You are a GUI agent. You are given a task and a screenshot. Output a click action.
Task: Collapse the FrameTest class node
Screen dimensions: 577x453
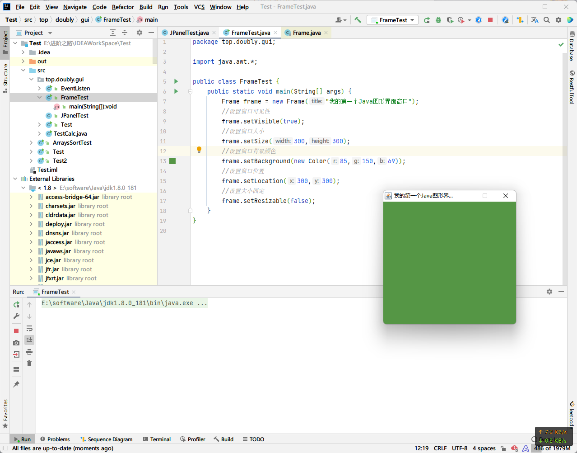coord(39,98)
